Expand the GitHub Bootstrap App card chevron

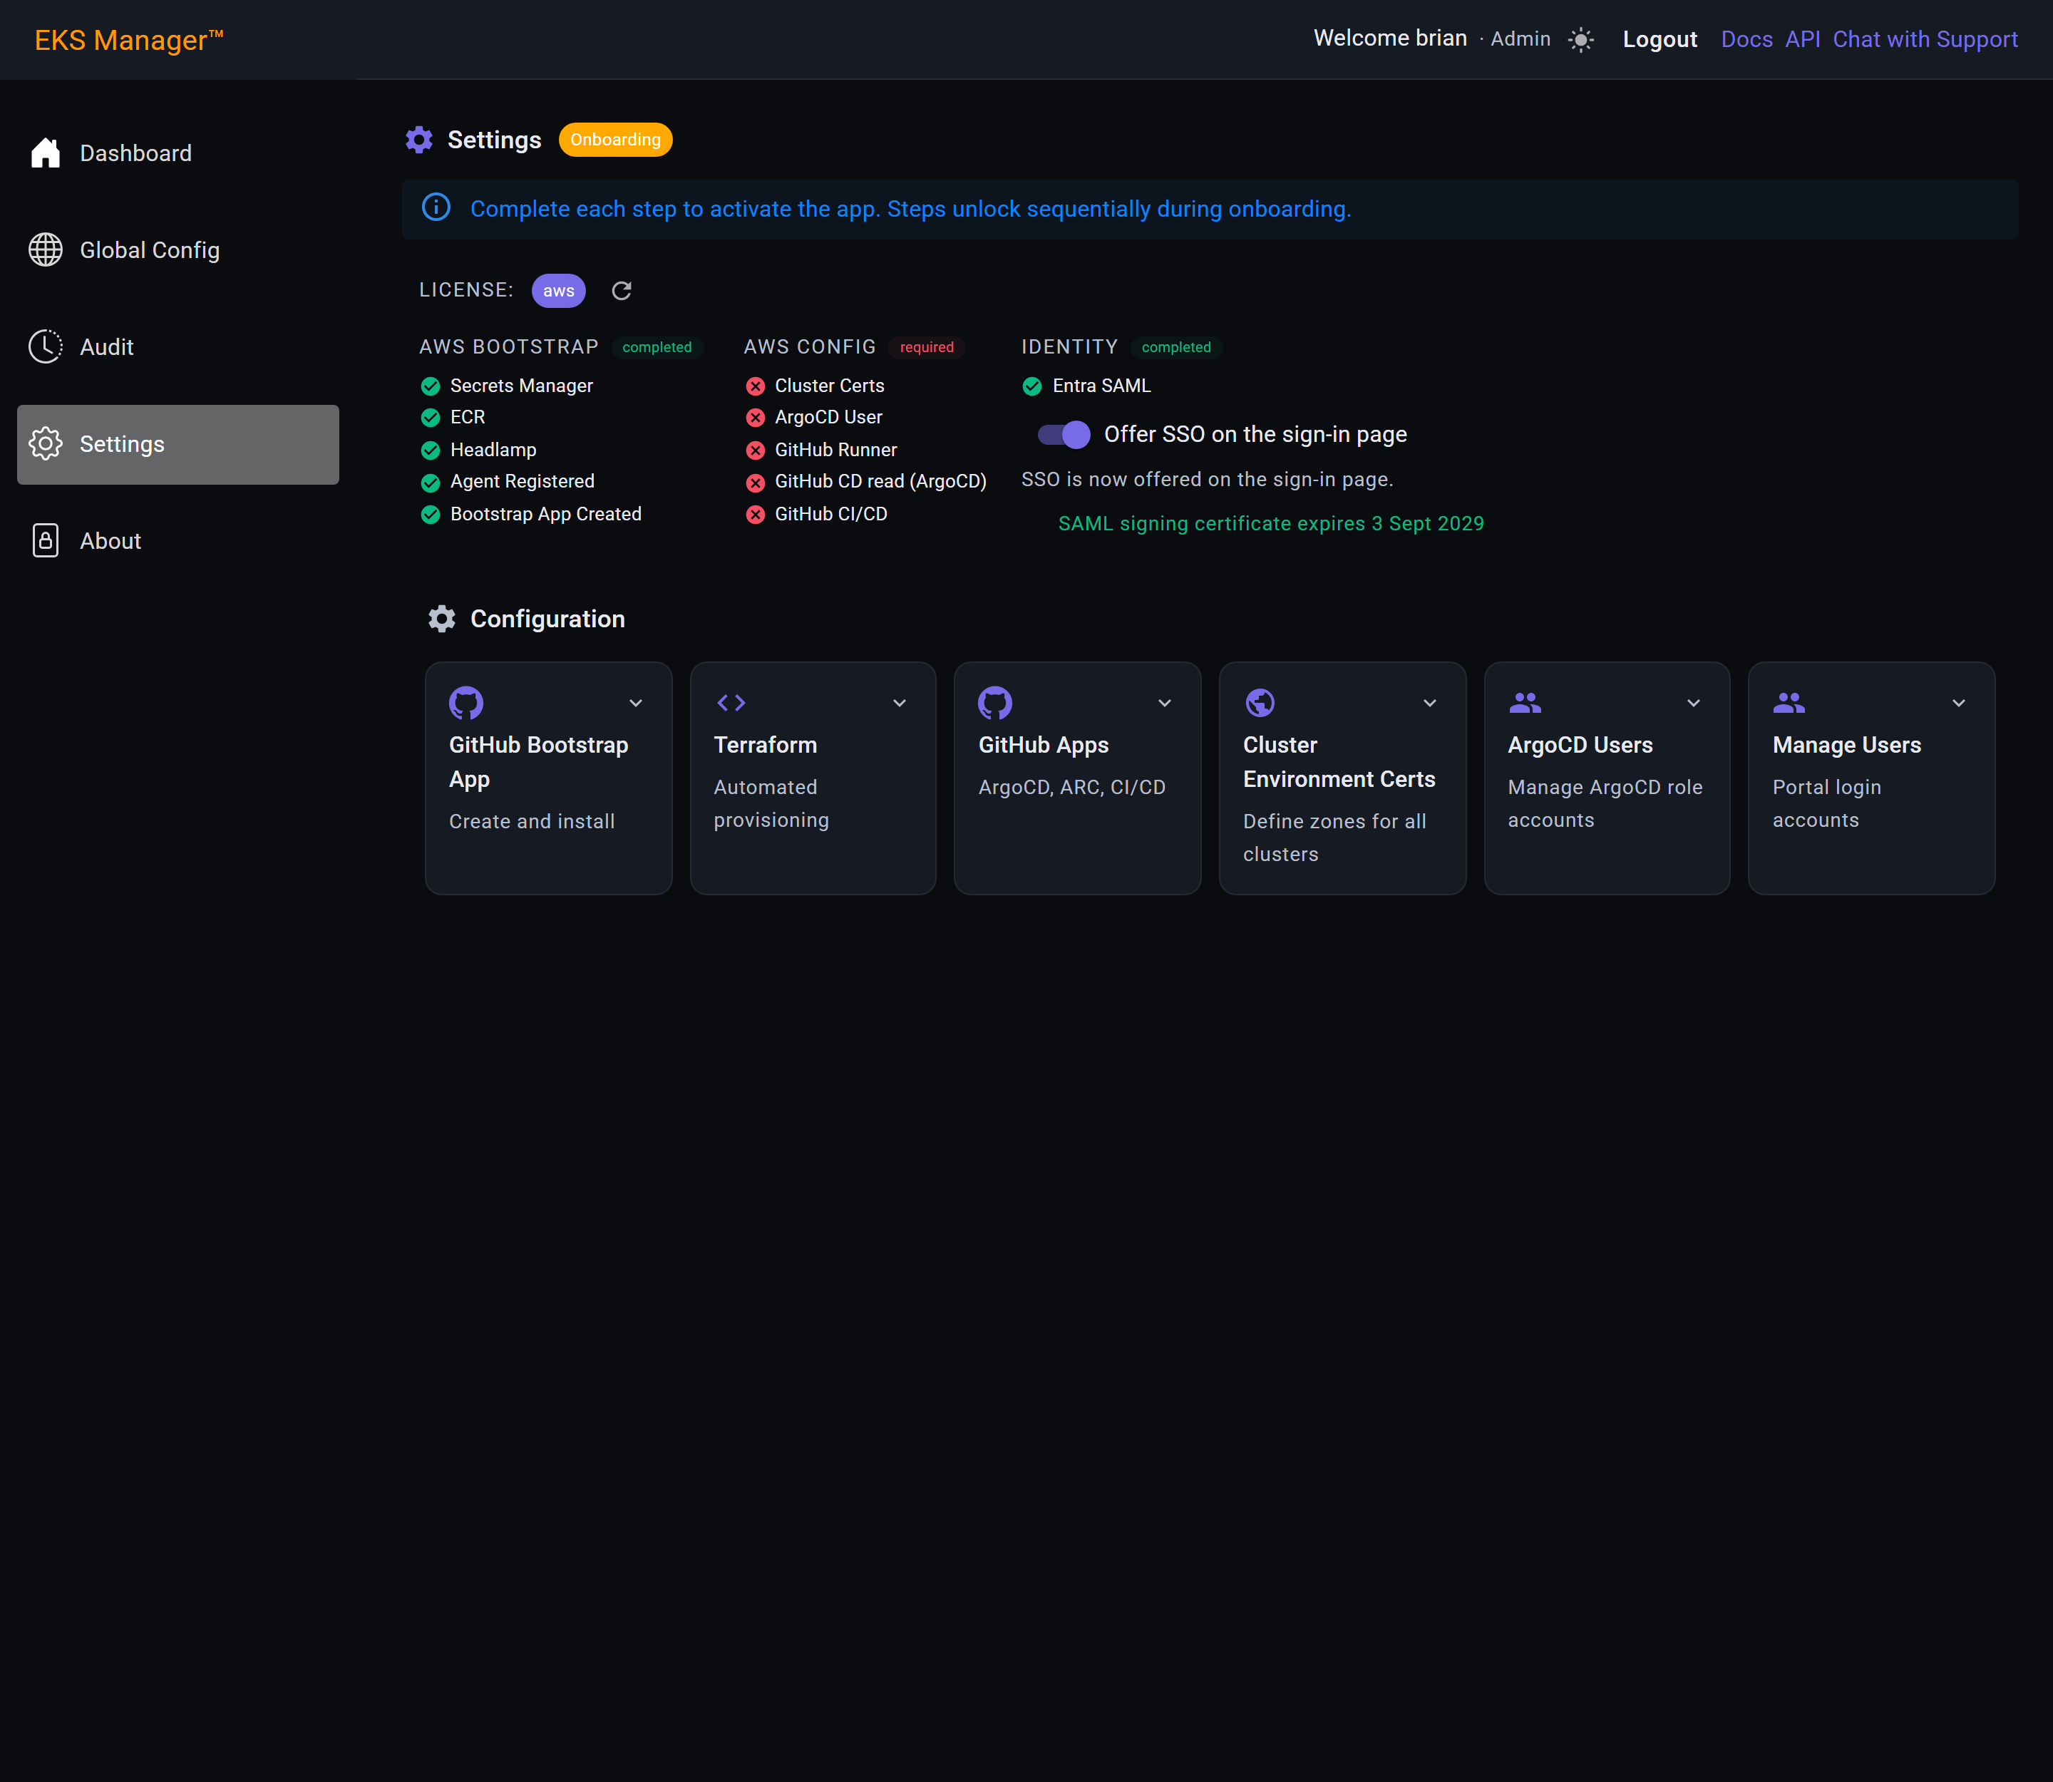click(636, 703)
